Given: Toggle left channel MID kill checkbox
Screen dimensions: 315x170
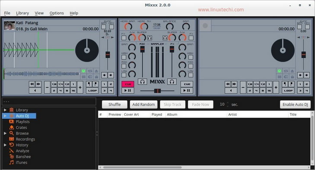Looking at the screenshot, I should click(124, 66).
